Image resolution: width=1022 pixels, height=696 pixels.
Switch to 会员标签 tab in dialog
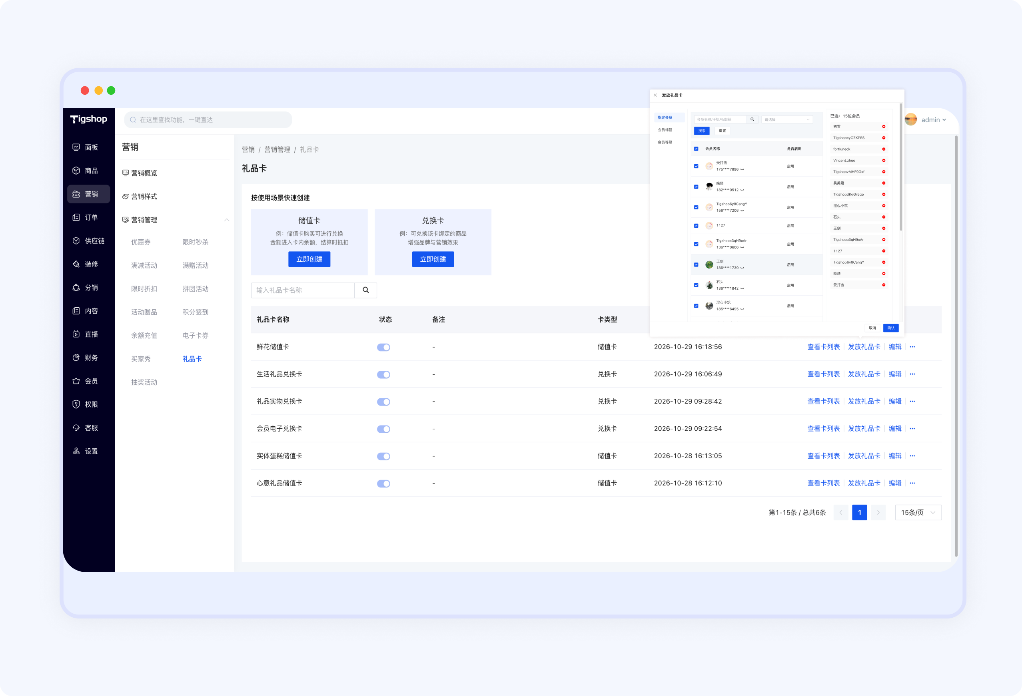(665, 130)
